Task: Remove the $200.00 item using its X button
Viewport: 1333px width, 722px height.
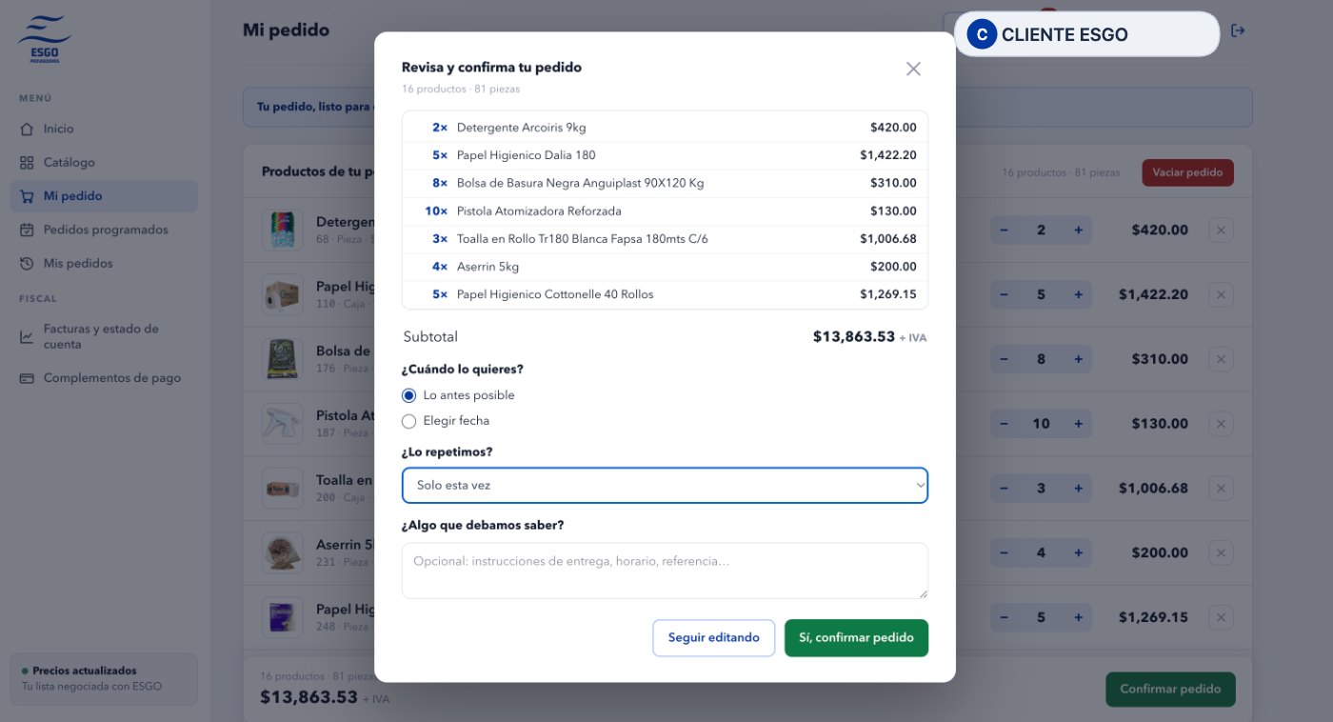Action: pyautogui.click(x=1221, y=552)
